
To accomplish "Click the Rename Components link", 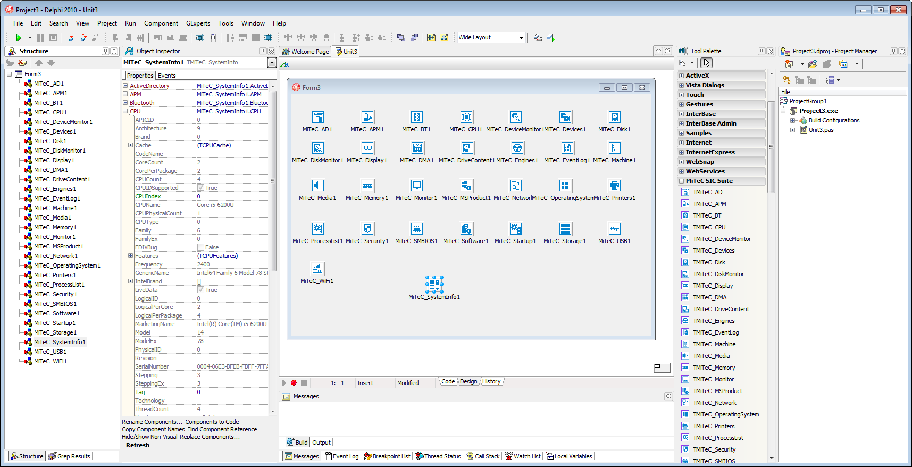I will pyautogui.click(x=152, y=422).
